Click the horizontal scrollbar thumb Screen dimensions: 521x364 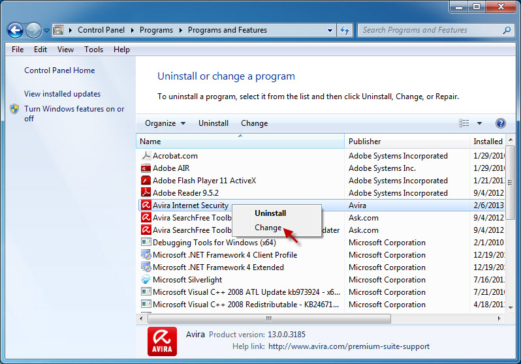coord(269,318)
